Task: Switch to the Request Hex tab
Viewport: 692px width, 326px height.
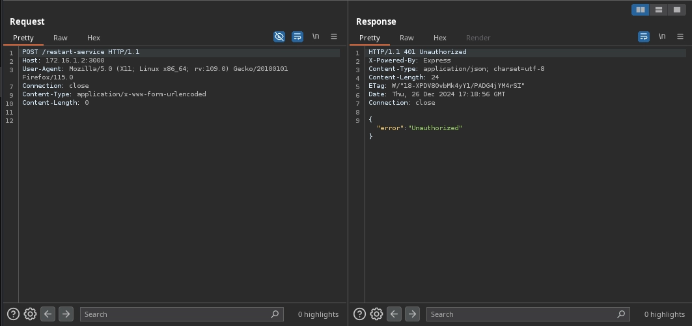Action: (x=94, y=38)
